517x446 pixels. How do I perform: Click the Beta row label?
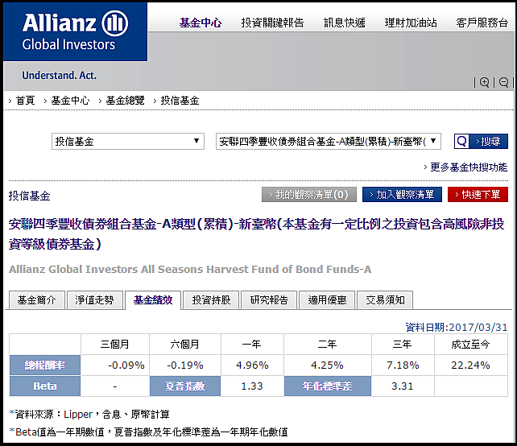pyautogui.click(x=45, y=386)
